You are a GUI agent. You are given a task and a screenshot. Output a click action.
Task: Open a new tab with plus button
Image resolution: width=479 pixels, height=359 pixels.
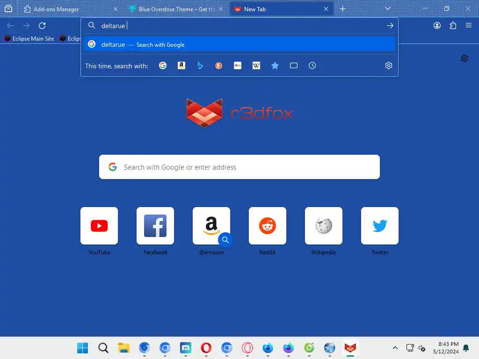343,9
